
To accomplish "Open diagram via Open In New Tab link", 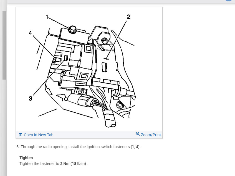I will click(38, 135).
